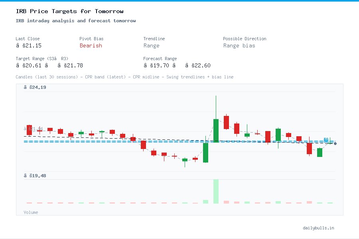Click the "Target Range (S3 R3)" label
The width and height of the screenshot is (359, 239).
[42, 59]
